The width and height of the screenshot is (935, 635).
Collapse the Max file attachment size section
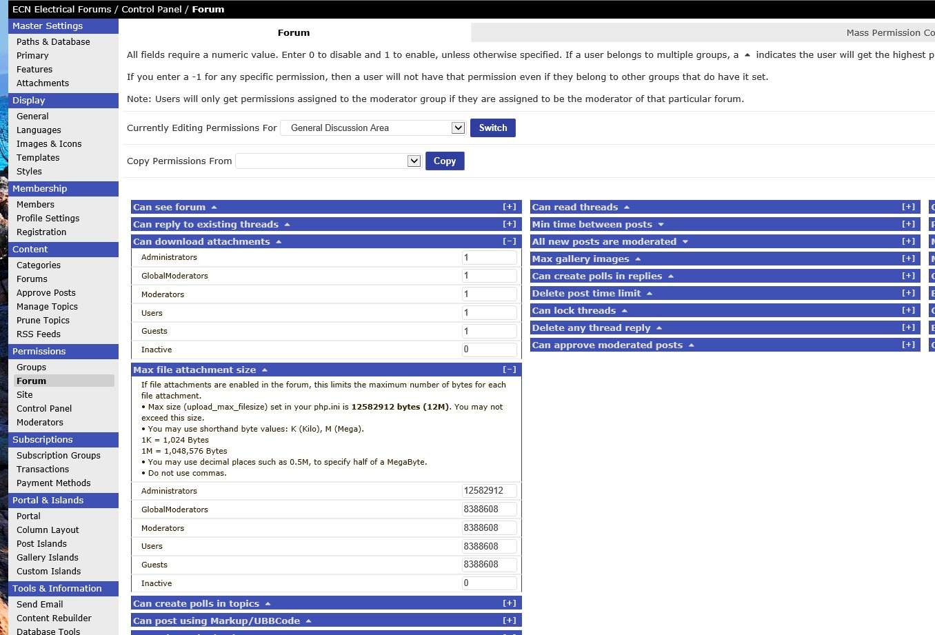(x=509, y=370)
